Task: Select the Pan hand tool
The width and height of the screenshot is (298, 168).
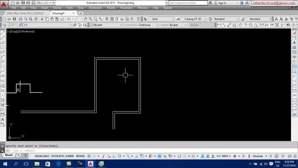Action: click(86, 19)
